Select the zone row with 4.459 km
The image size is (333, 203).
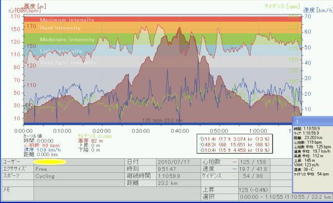[x=235, y=150]
